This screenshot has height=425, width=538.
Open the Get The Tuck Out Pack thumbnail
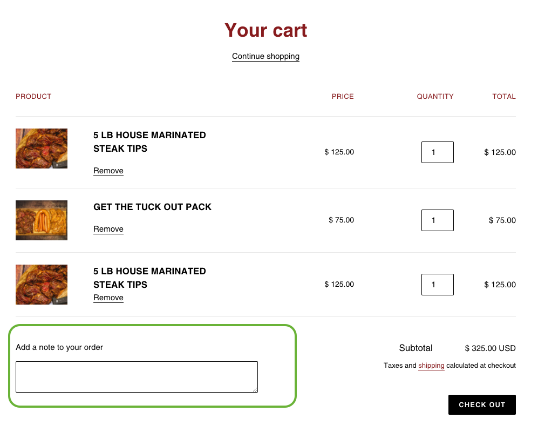pyautogui.click(x=42, y=220)
